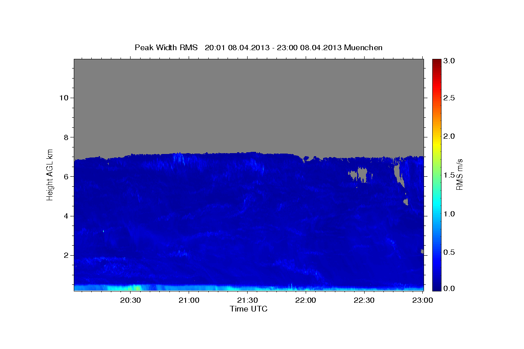Click the 'Time UTC' x-axis label
524x349 pixels.
(248, 309)
